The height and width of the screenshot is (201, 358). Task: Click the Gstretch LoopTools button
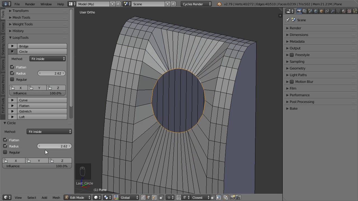click(x=41, y=111)
